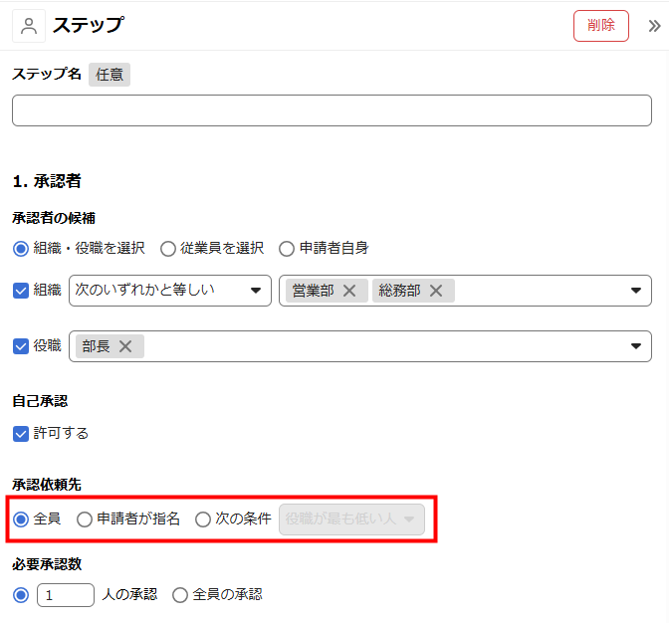Image resolution: width=669 pixels, height=623 pixels.
Task: Select 組織・役職を選択 radio option
Action: tap(21, 248)
